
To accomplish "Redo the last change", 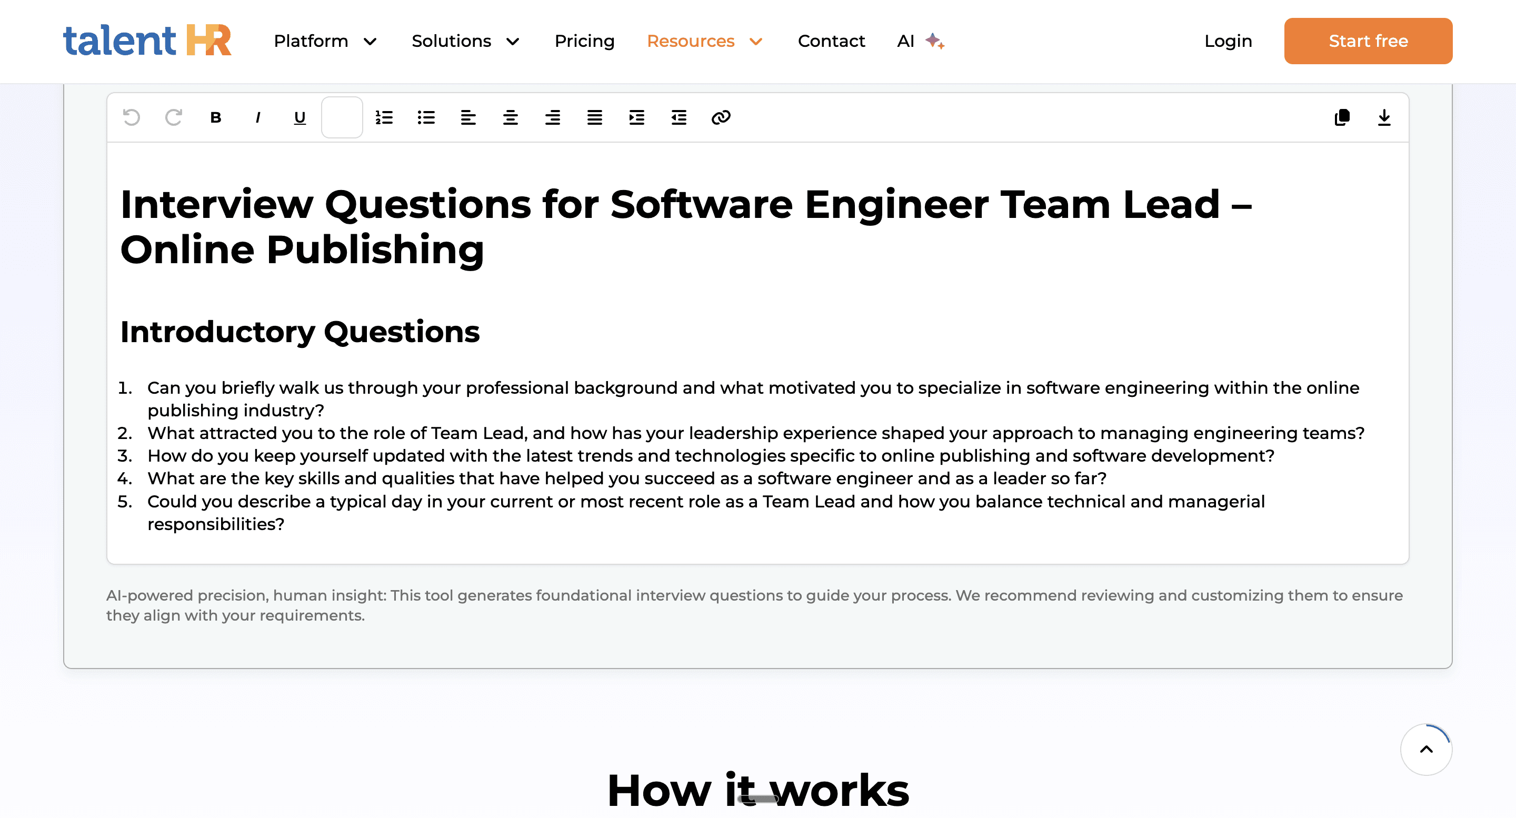I will pos(174,117).
